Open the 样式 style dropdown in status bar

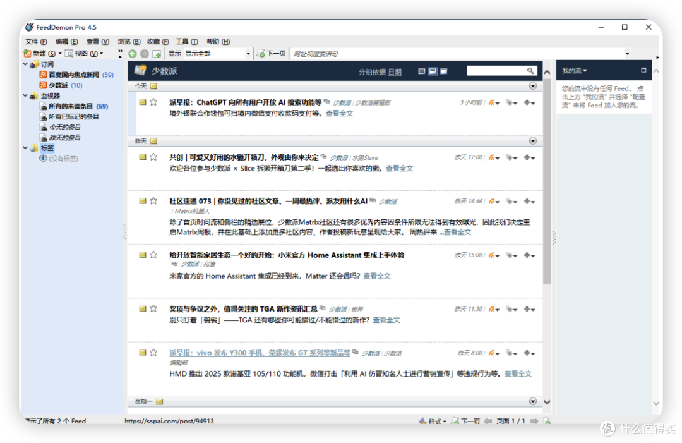click(x=433, y=421)
